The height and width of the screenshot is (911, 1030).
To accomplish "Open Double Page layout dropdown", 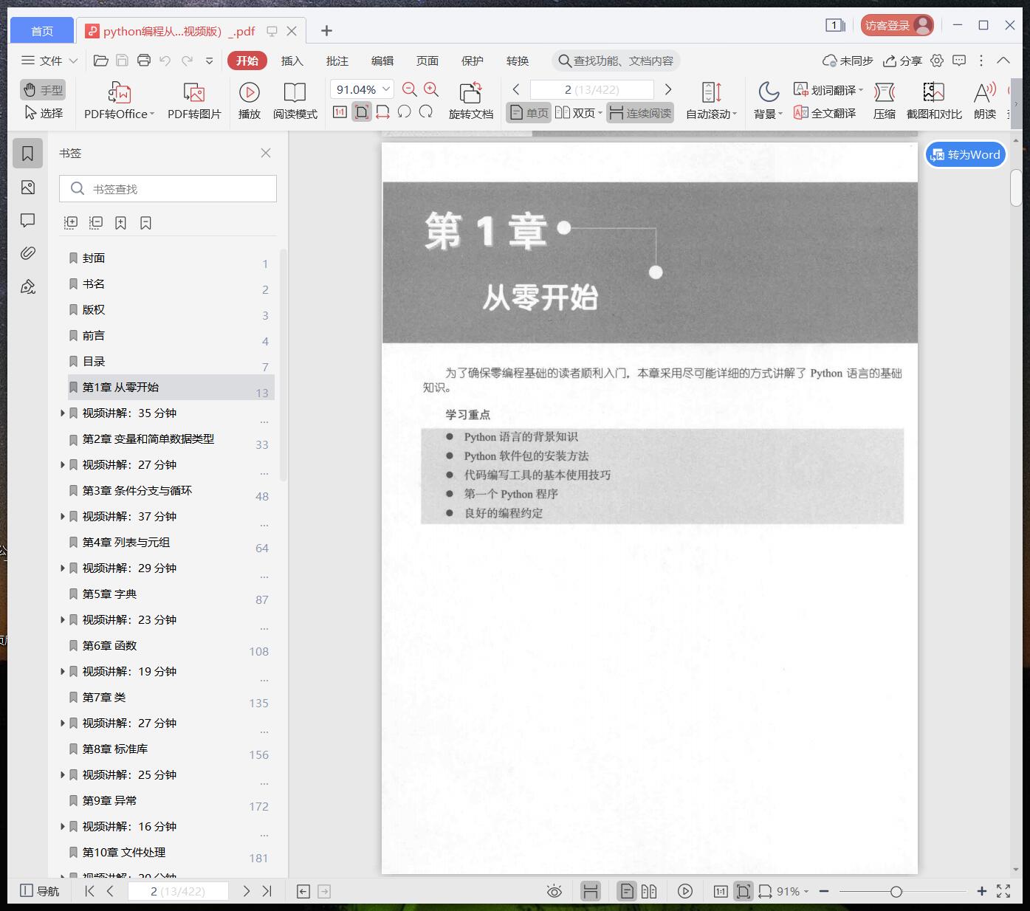I will [578, 113].
